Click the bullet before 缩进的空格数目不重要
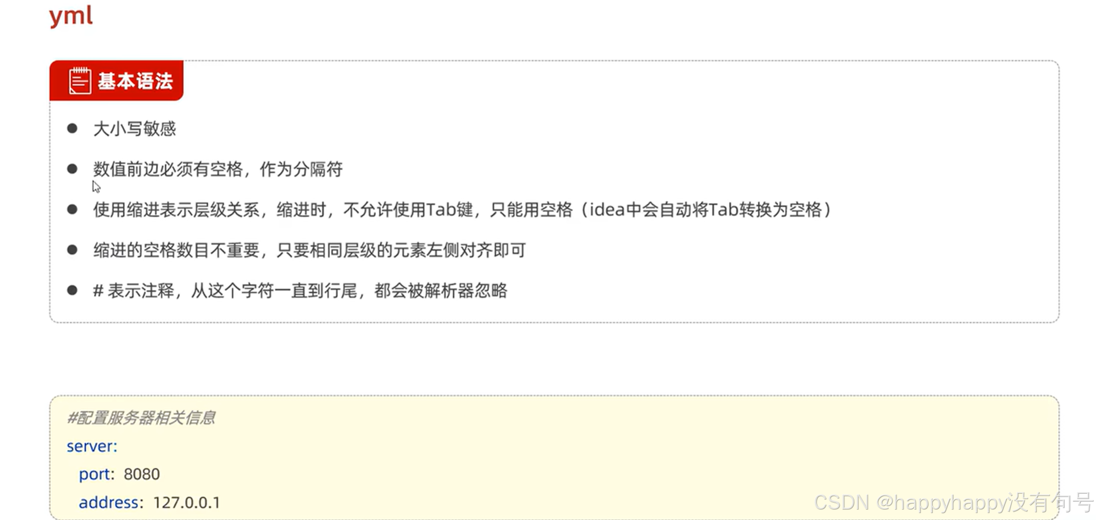 (x=72, y=250)
